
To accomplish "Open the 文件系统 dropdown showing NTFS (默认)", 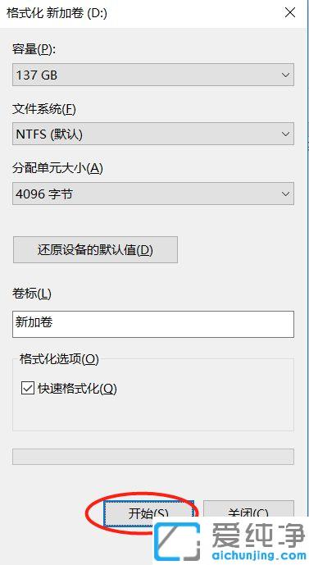I will click(153, 134).
